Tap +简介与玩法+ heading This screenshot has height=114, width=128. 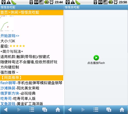(12, 52)
